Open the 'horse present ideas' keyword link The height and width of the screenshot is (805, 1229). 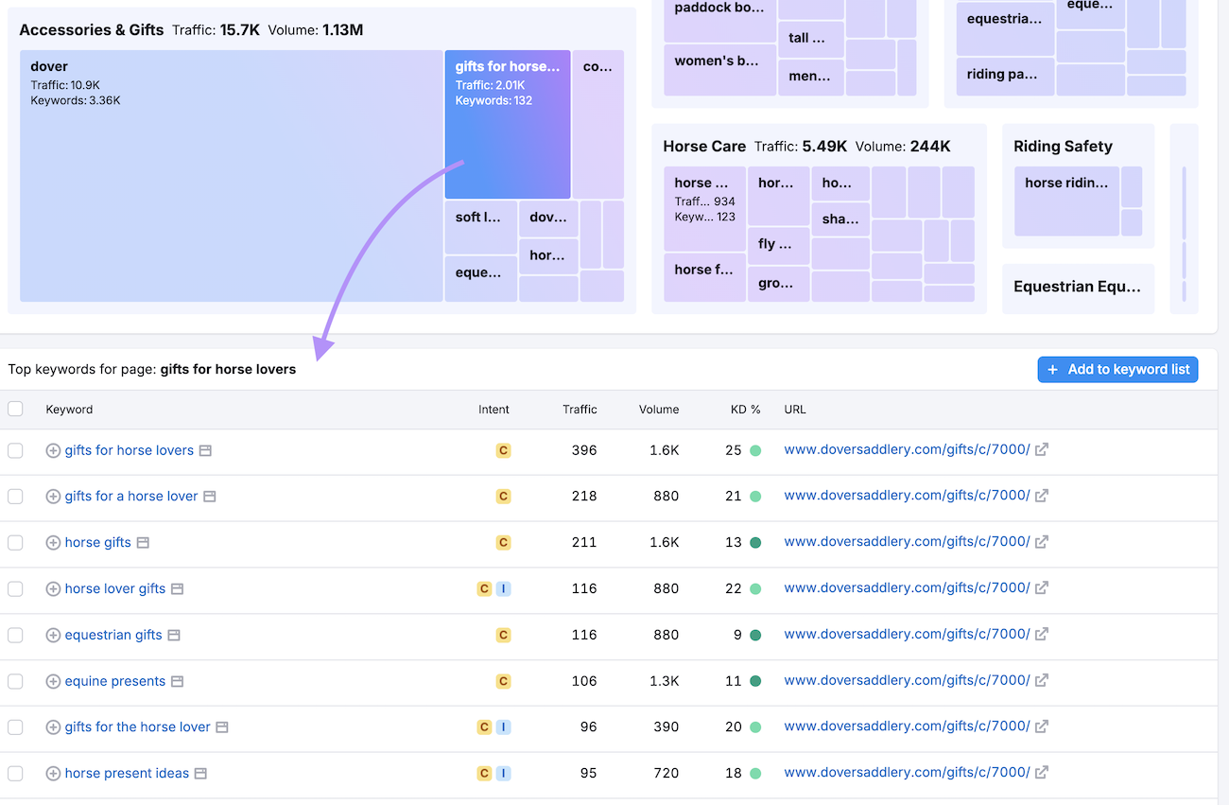(127, 773)
